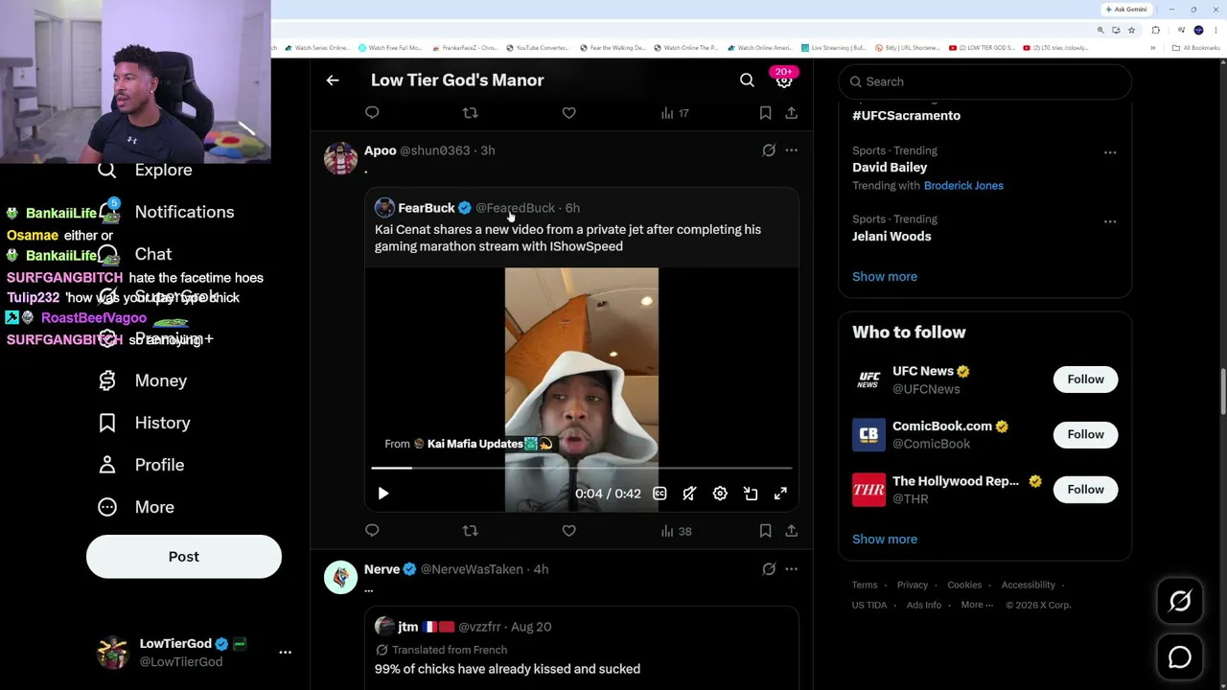1227x690 pixels.
Task: Click the Grok icon on Nerve's post
Action: (769, 569)
